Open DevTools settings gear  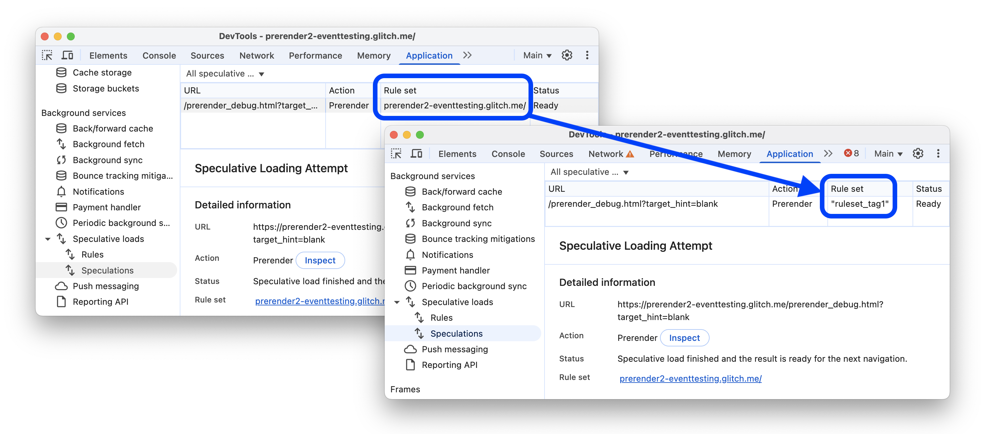click(918, 153)
